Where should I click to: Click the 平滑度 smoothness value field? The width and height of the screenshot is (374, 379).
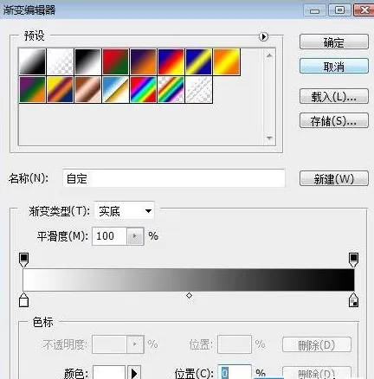tap(109, 236)
